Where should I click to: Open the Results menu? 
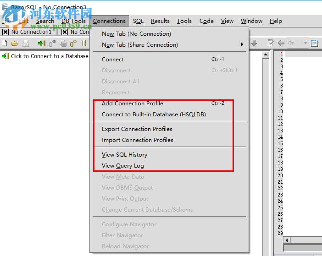point(160,21)
